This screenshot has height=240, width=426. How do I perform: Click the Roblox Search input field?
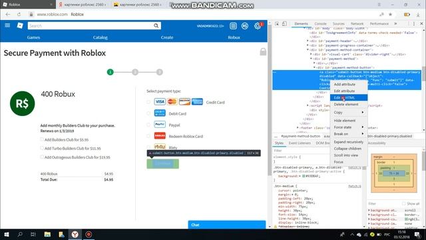click(x=91, y=25)
